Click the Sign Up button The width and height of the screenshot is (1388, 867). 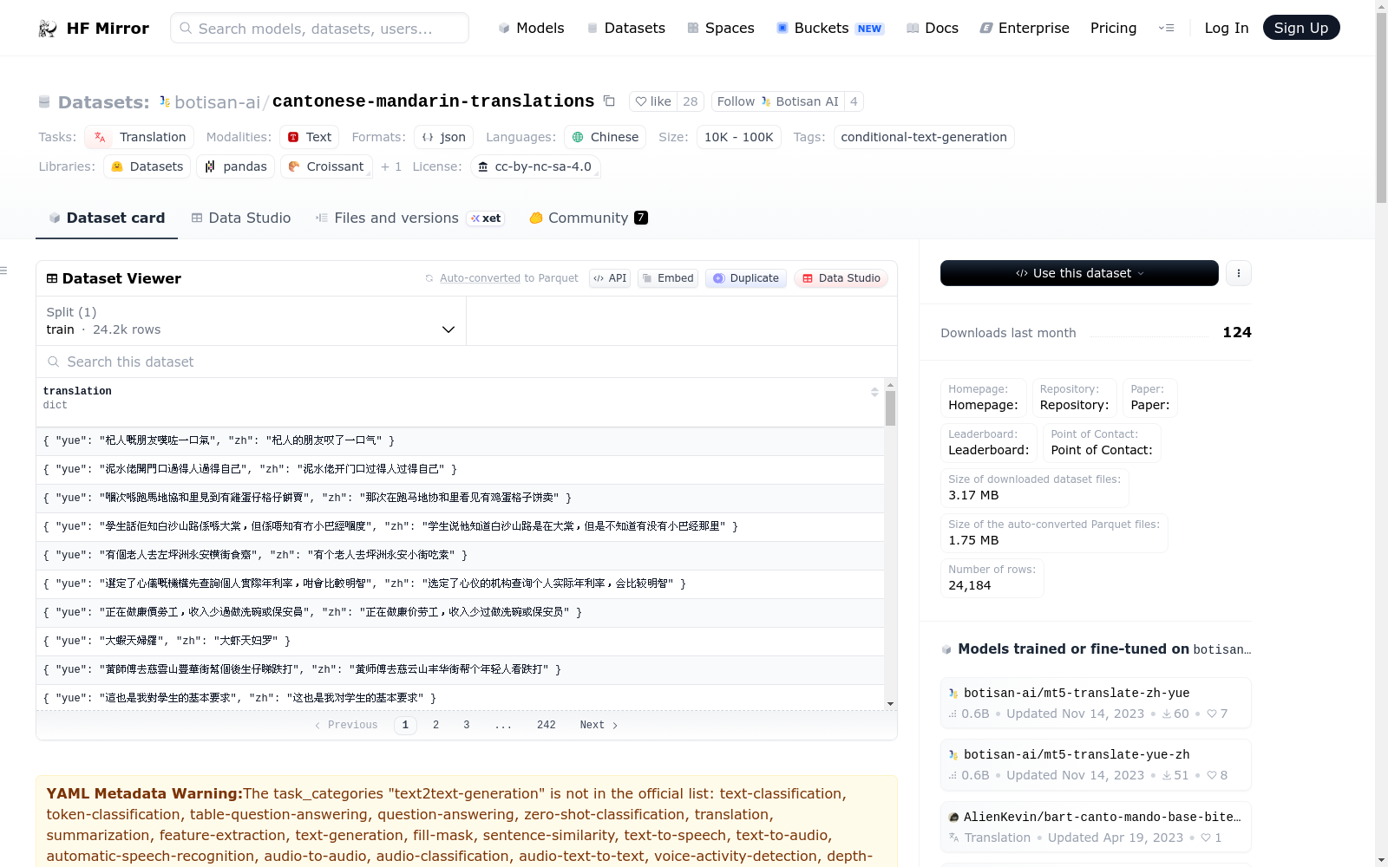coord(1301,28)
